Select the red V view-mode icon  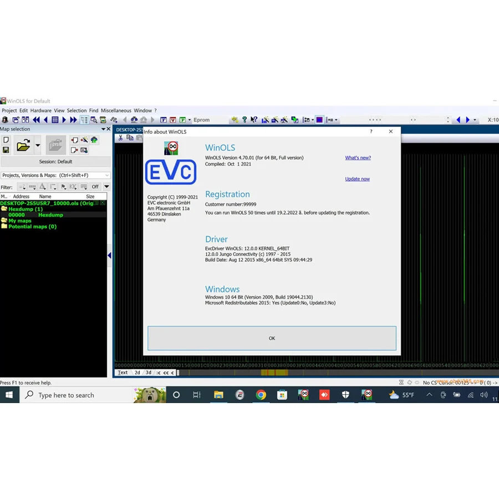[x=173, y=120]
